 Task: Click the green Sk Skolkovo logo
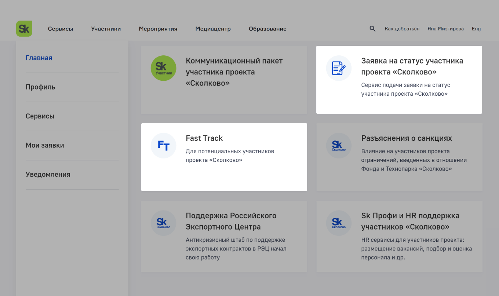click(24, 29)
